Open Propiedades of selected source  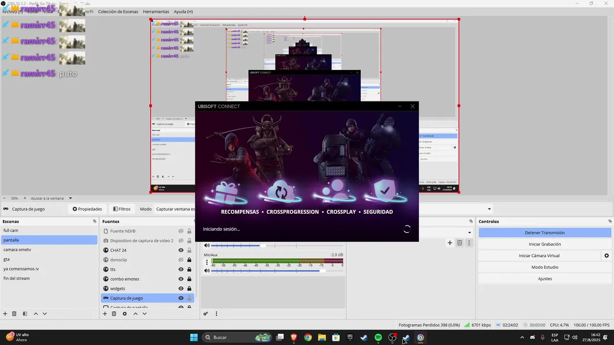tap(87, 209)
